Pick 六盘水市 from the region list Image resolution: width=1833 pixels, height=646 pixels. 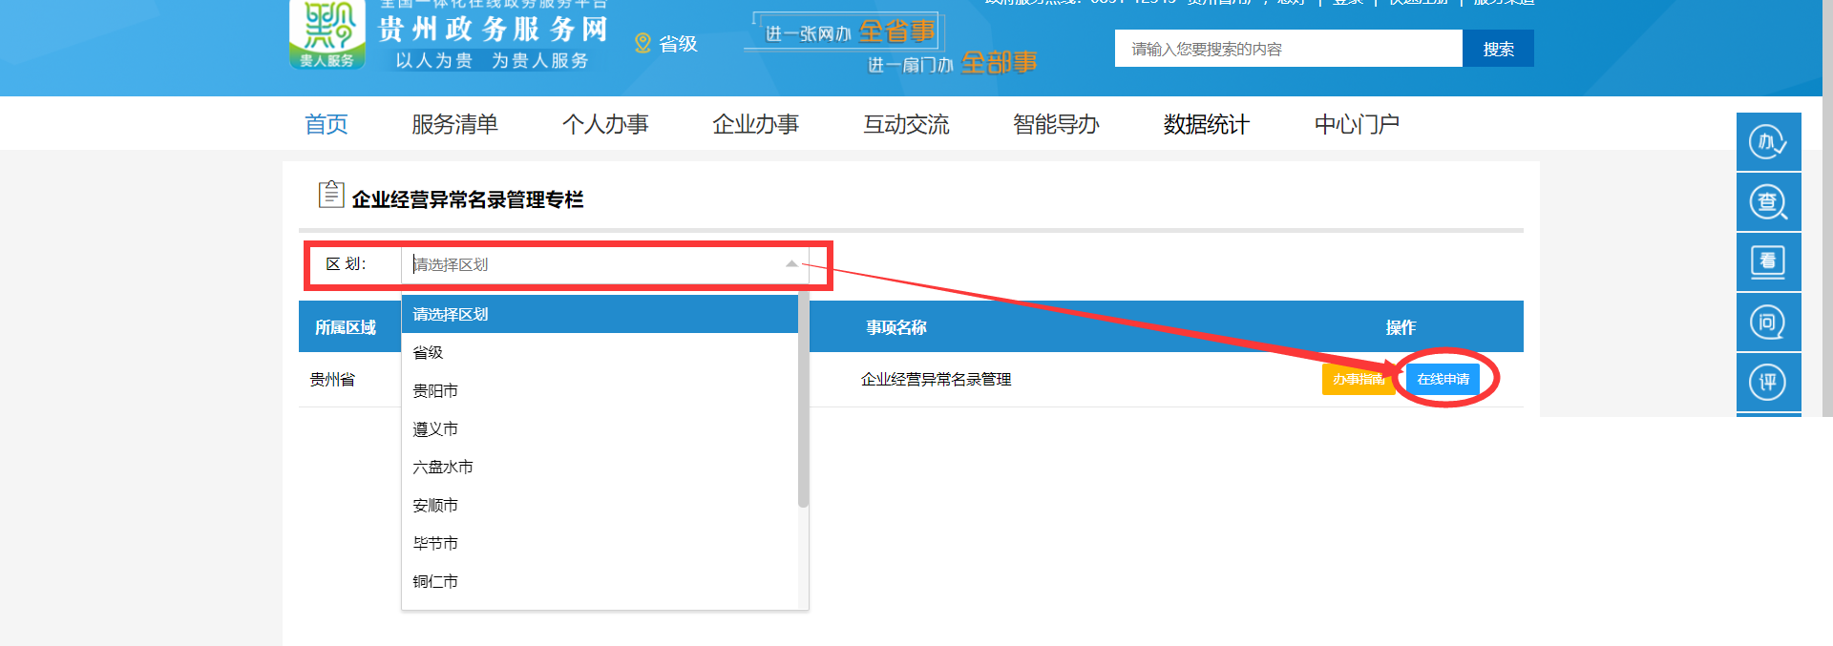coord(443,468)
